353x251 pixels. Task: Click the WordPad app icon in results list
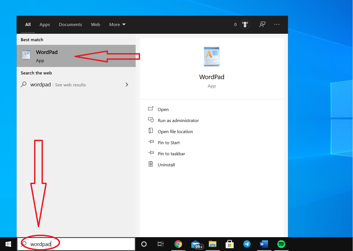pyautogui.click(x=26, y=55)
